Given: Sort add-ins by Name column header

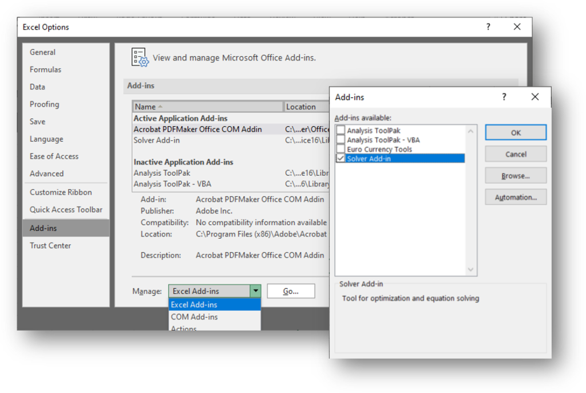Looking at the screenshot, I should pos(208,107).
